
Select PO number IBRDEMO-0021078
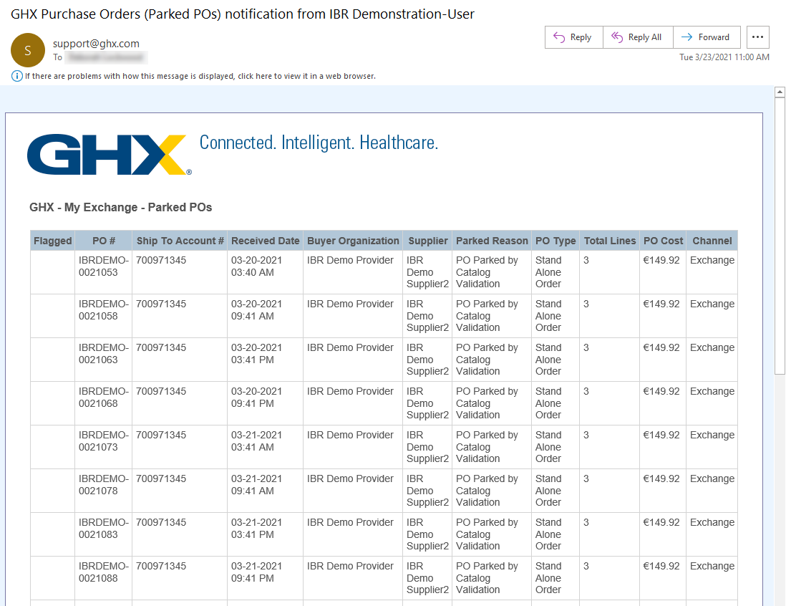click(103, 485)
